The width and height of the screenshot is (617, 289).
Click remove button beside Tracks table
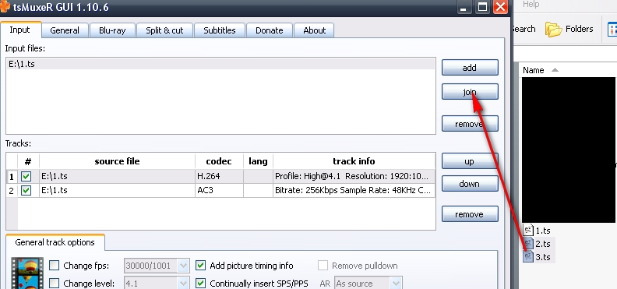pos(470,214)
